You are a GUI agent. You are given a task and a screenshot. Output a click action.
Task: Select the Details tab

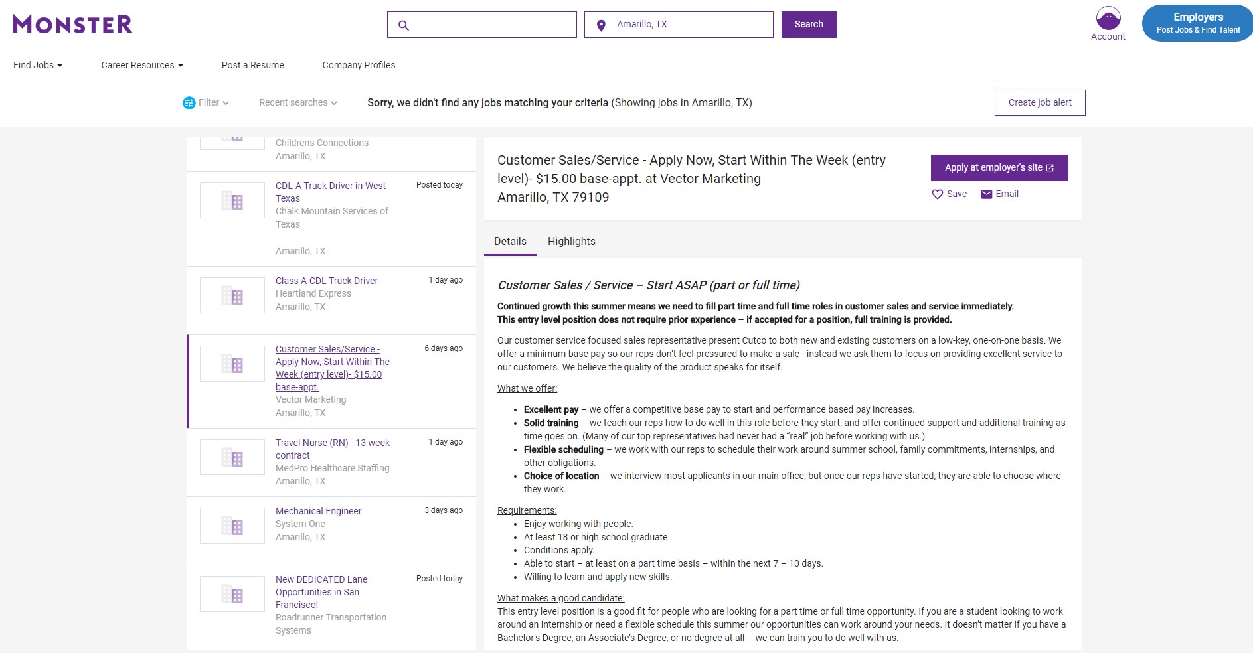point(510,242)
